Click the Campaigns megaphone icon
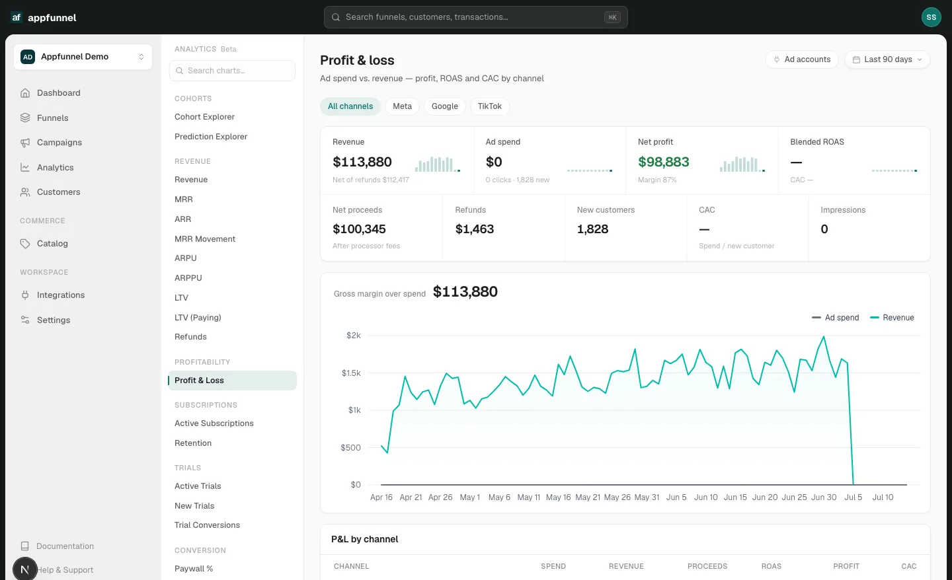Image resolution: width=952 pixels, height=580 pixels. [x=25, y=143]
